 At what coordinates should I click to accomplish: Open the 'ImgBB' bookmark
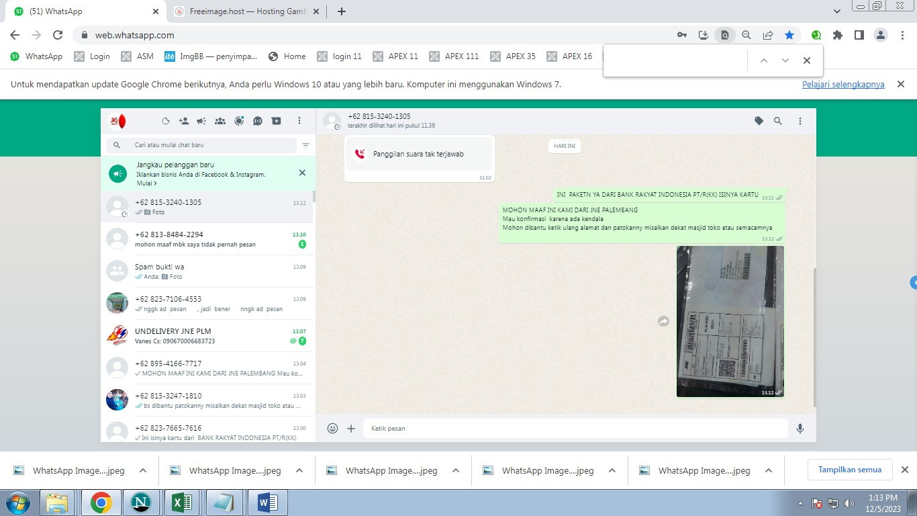pos(211,56)
